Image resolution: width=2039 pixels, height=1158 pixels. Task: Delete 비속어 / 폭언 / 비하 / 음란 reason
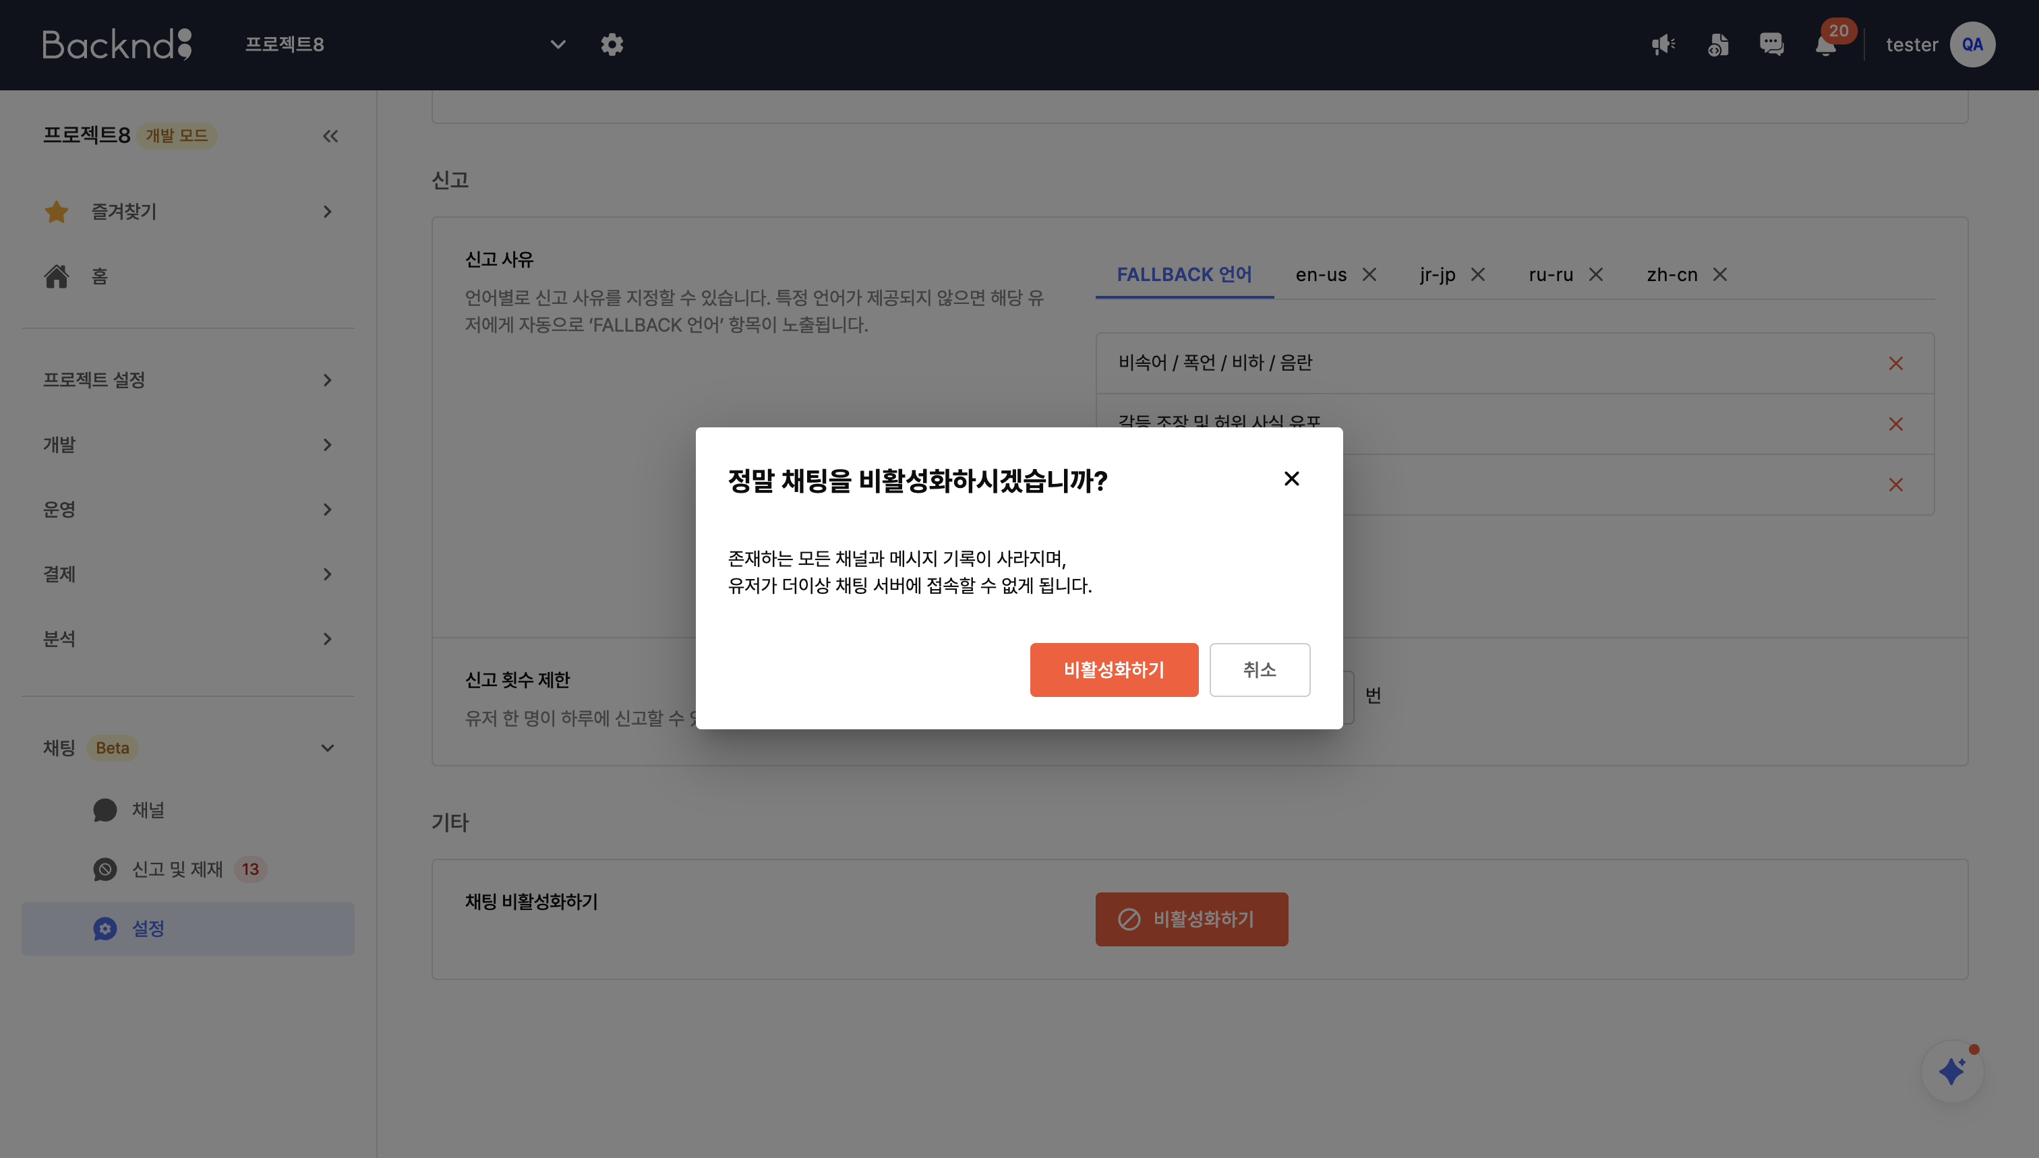click(x=1896, y=363)
